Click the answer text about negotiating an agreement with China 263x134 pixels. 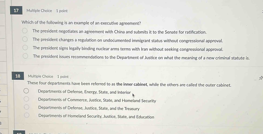click(x=119, y=32)
